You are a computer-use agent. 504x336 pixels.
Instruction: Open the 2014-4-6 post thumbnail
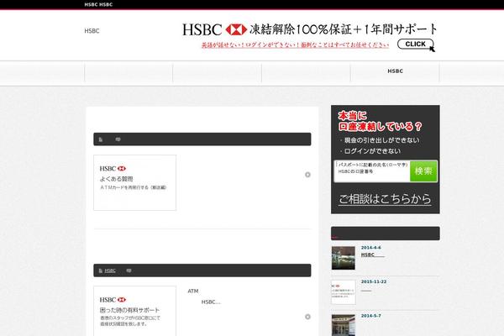(x=344, y=258)
